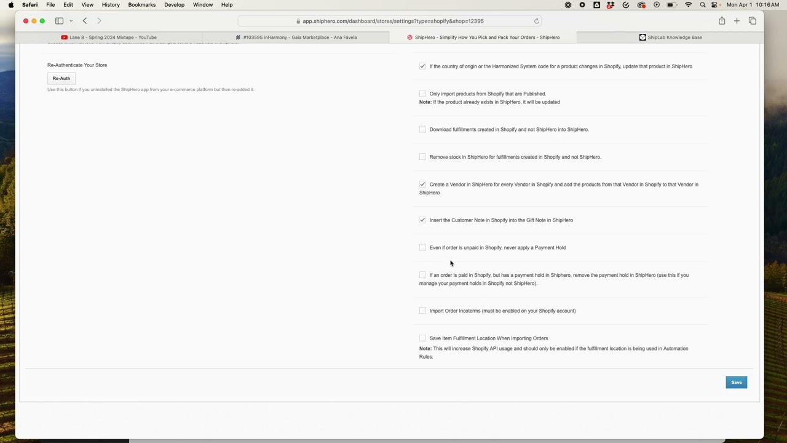Open a new tab with the plus icon
This screenshot has height=443, width=787.
click(x=737, y=21)
